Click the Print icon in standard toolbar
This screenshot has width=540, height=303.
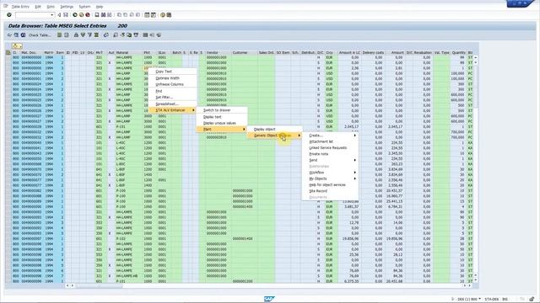tap(97, 15)
